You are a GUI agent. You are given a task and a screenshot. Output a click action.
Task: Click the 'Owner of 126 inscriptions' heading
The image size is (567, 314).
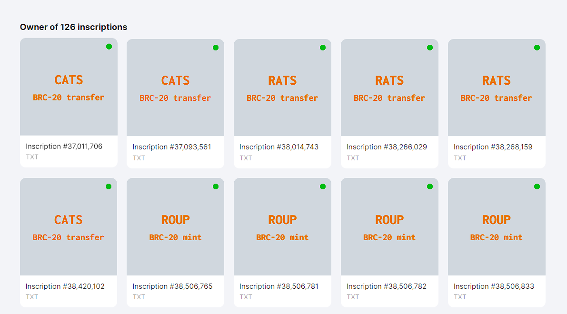point(73,27)
